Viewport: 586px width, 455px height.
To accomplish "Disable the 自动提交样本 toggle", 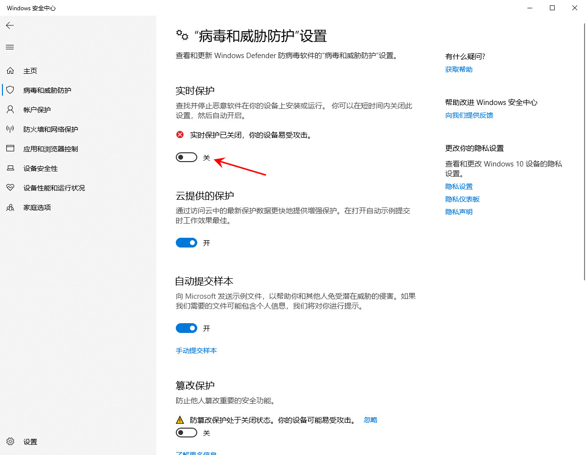I will (187, 329).
